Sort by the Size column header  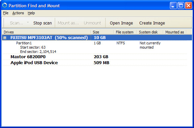[x=102, y=32]
